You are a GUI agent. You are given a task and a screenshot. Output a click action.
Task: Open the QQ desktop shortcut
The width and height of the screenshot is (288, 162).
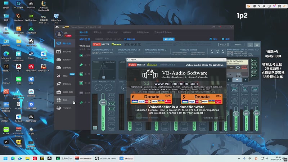click(19, 68)
